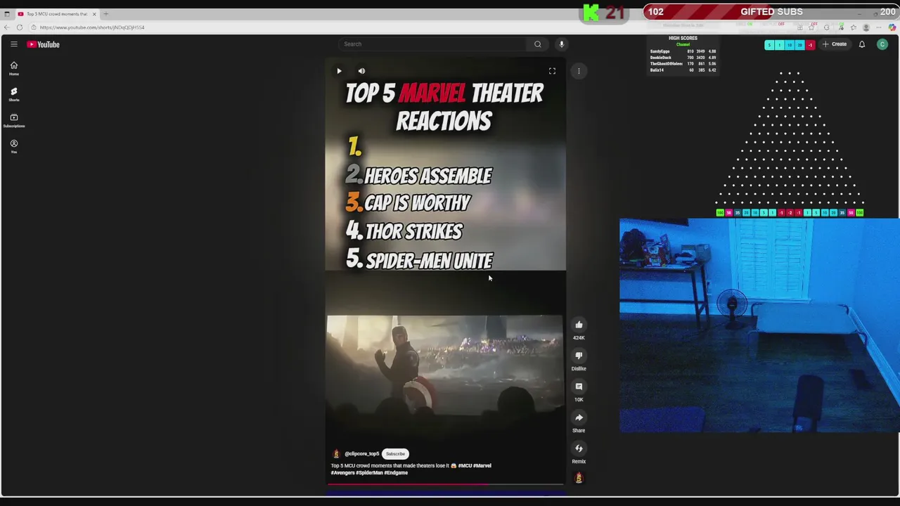Go back with the browser back arrow
The height and width of the screenshot is (506, 900).
click(6, 27)
